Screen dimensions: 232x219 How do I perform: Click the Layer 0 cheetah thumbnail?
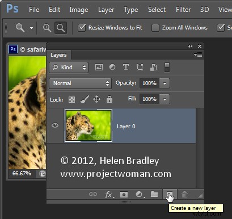88,125
